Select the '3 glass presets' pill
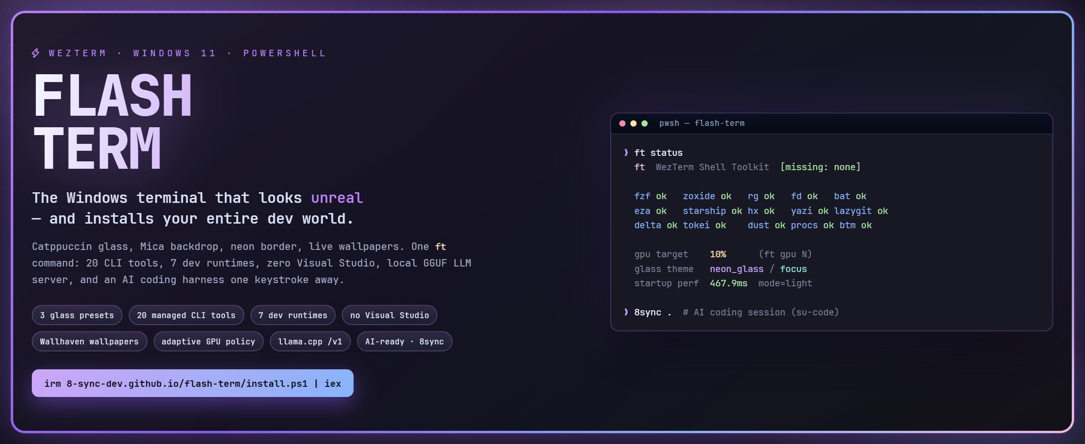Viewport: 1085px width, 444px height. click(77, 315)
